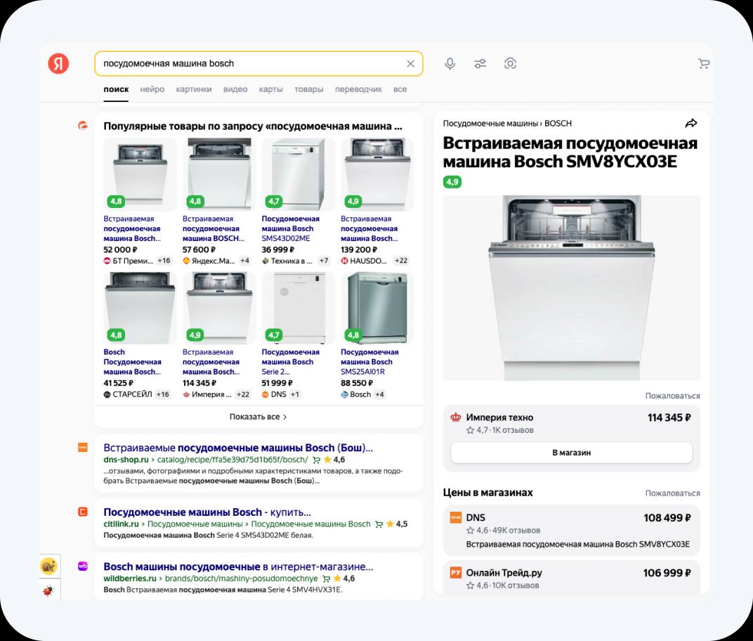Switch to the карты tab

(x=271, y=89)
